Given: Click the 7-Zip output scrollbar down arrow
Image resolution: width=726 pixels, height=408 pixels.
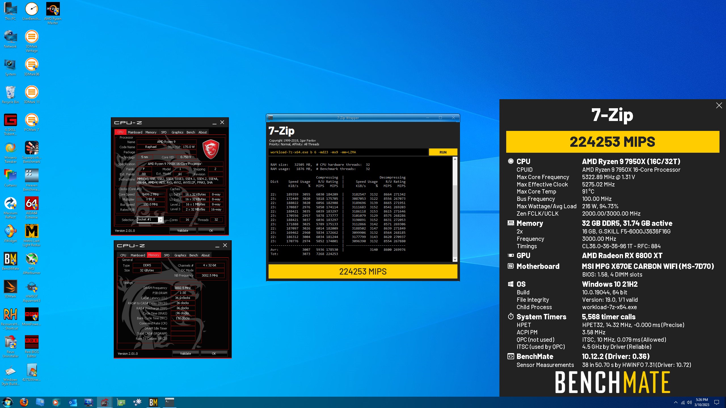Looking at the screenshot, I should 455,259.
